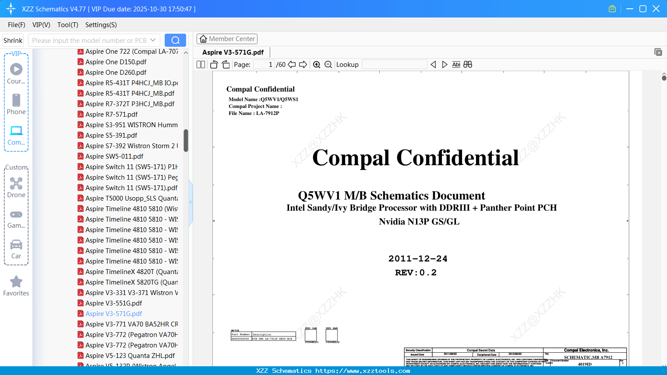Open the Tool(T) menu

click(x=68, y=25)
